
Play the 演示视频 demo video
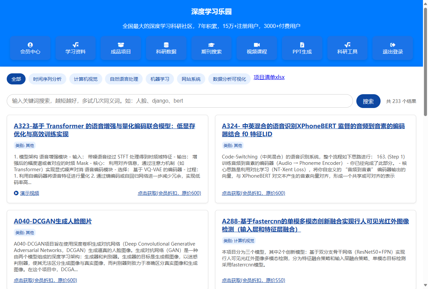(26, 193)
